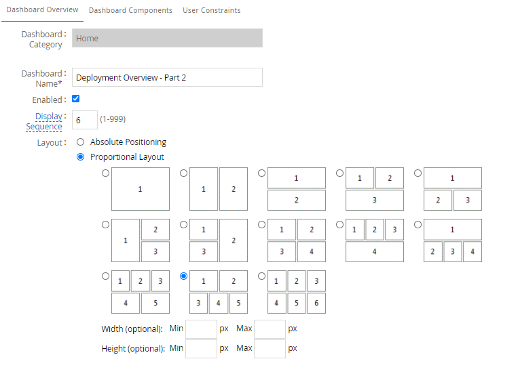Select layout with three top, two bottom panels
This screenshot has width=518, height=378.
pos(105,276)
